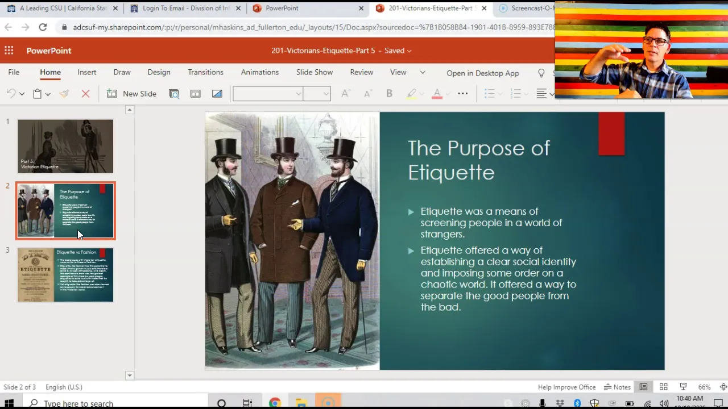728x409 pixels.
Task: Switch to the Animations tab
Action: coord(260,72)
